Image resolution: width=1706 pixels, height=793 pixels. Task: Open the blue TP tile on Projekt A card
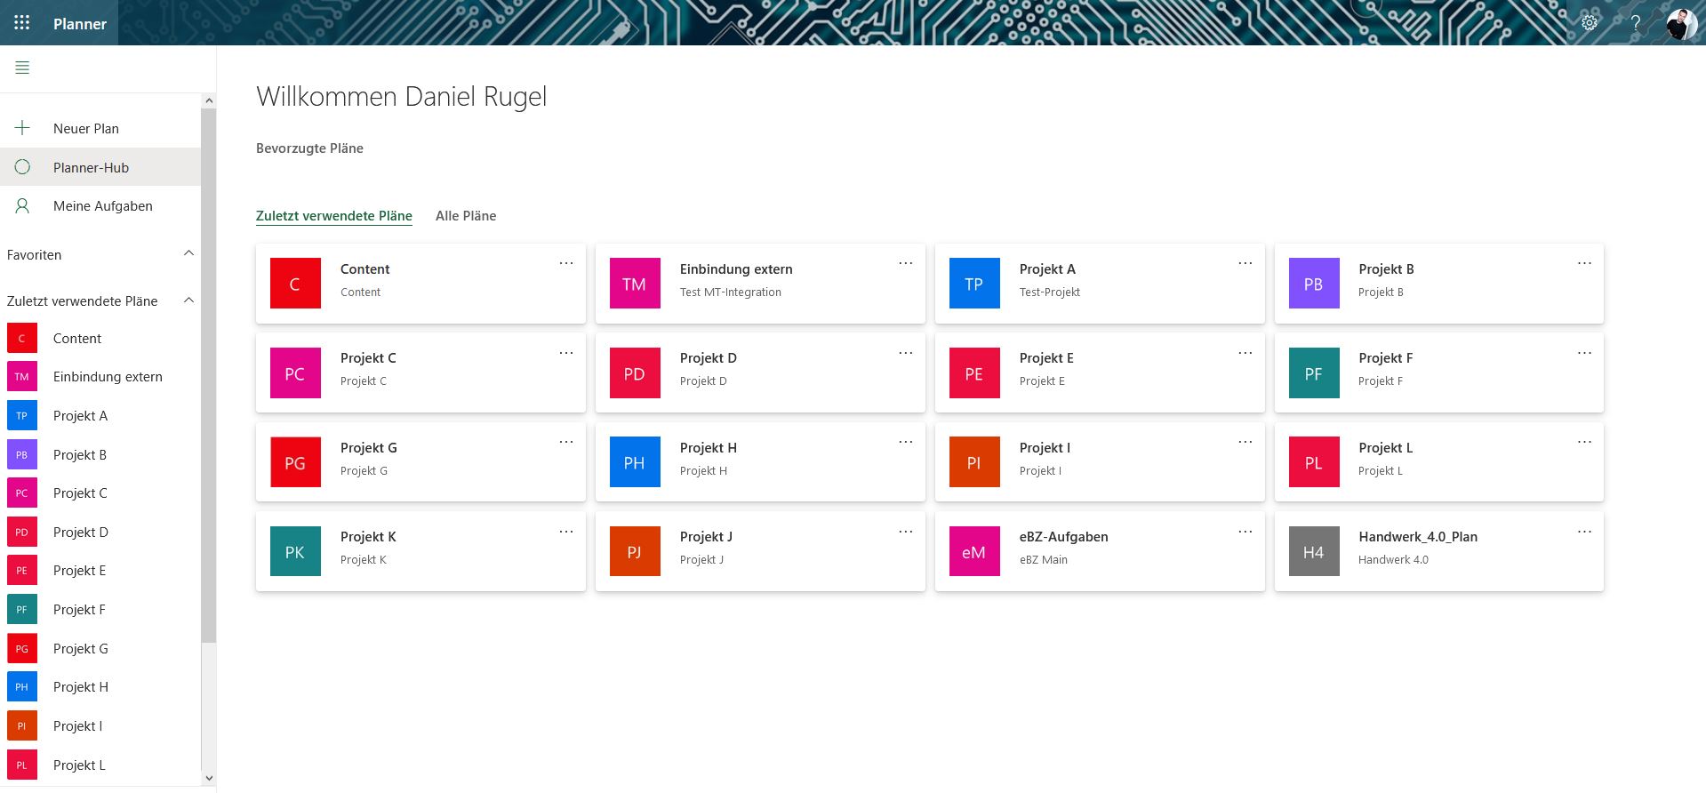click(974, 284)
